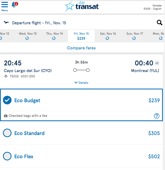Click the magnifying glass search icon
The height and width of the screenshot is (170, 165).
point(159,23)
